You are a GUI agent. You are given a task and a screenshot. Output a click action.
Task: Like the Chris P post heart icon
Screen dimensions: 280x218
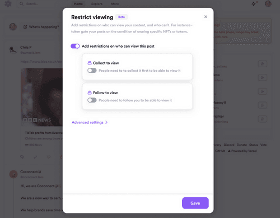click(x=49, y=157)
